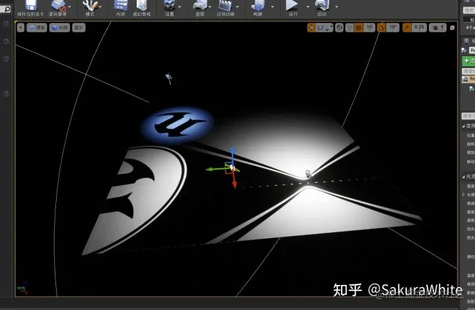The image size is (475, 310).
Task: Expand the Play (运行) options arrow
Action: [308, 7]
